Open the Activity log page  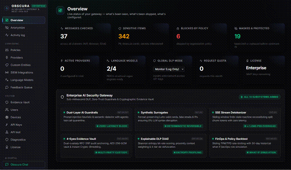click(24, 35)
